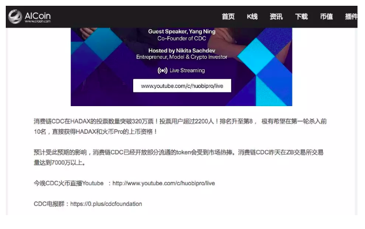Open the 下载 download menu item
This screenshot has width=365, height=229.
pos(302,17)
